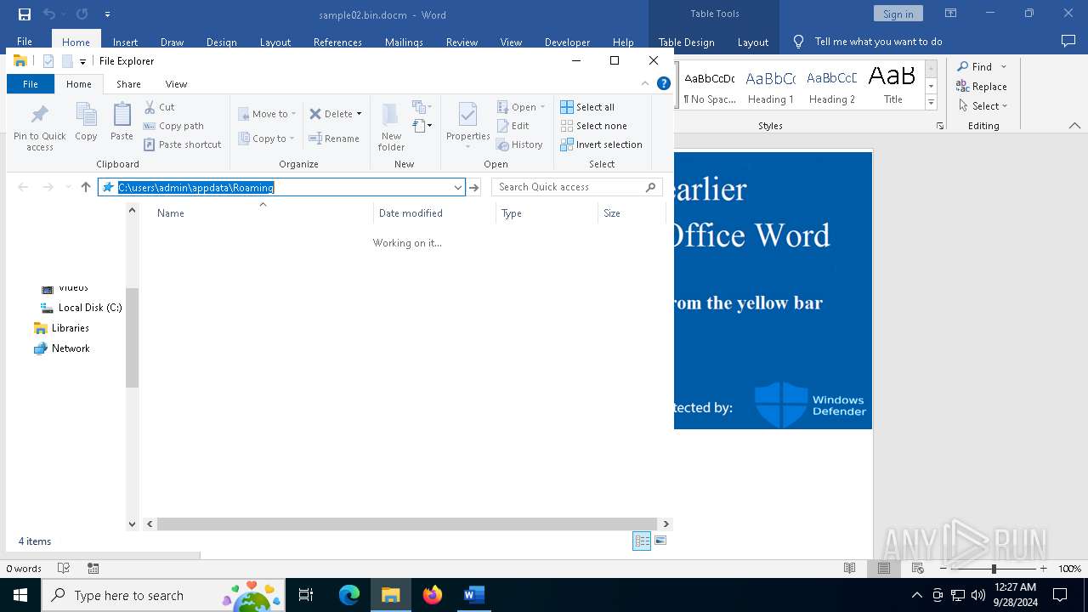Open Word Find tool
Viewport: 1088px width, 612px height.
point(974,66)
